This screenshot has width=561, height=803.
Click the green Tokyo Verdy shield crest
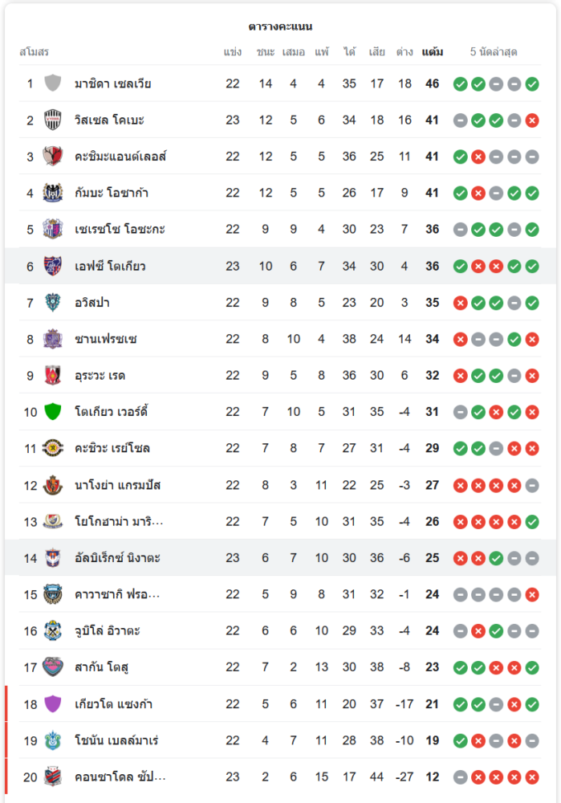point(53,412)
